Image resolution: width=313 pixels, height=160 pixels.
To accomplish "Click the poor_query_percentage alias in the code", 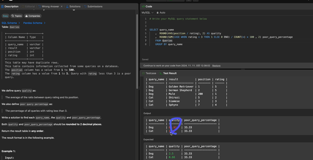I will [x=277, y=37].
